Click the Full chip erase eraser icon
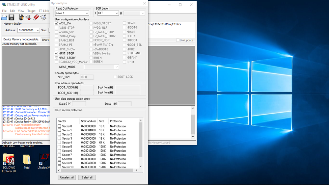This screenshot has width=329, height=185. [x=36, y=17]
